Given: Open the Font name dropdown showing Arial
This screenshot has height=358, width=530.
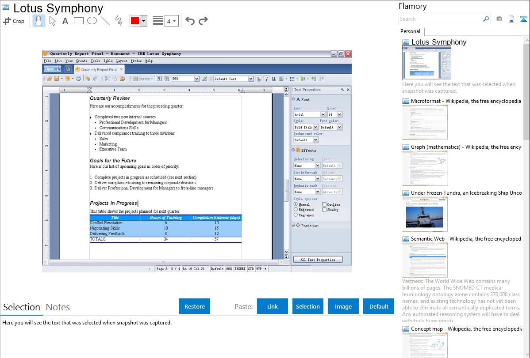Looking at the screenshot, I should click(323, 114).
